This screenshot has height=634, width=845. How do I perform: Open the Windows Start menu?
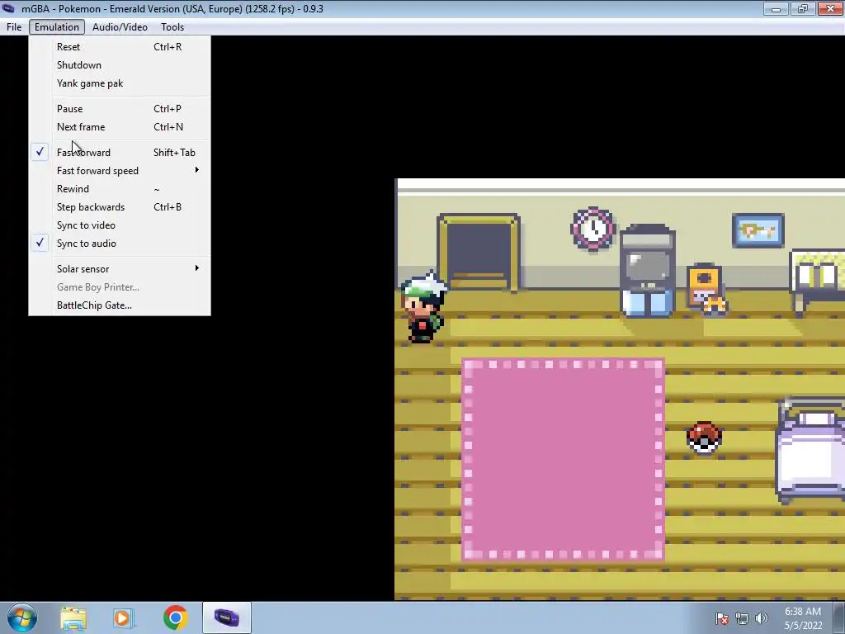pyautogui.click(x=22, y=617)
